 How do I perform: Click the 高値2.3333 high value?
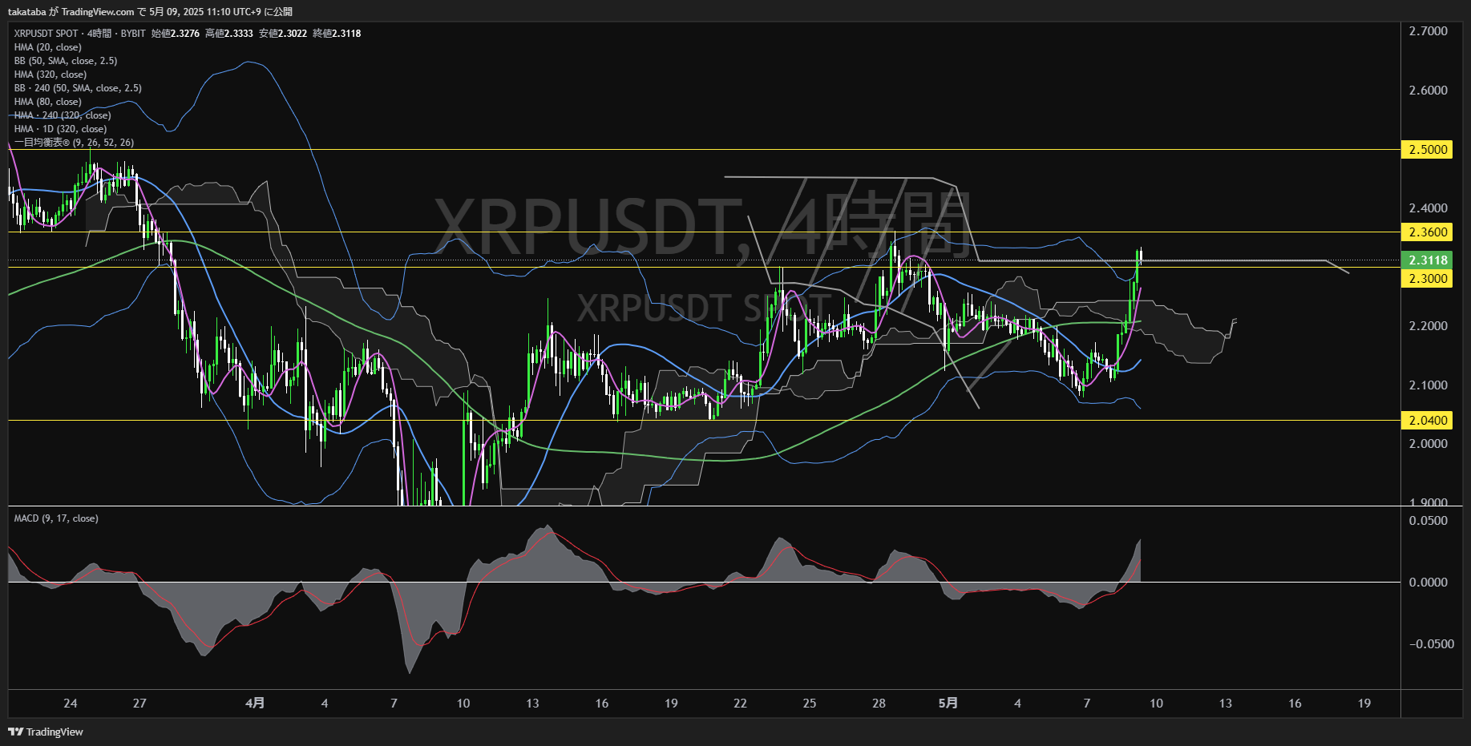229,34
